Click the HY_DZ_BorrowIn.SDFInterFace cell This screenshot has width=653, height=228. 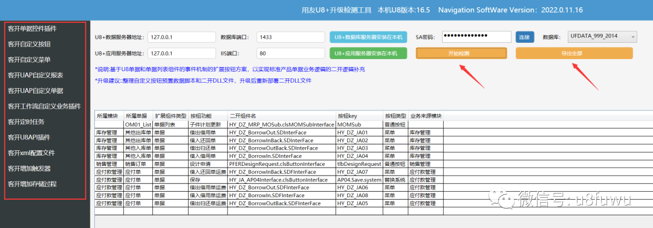point(282,195)
